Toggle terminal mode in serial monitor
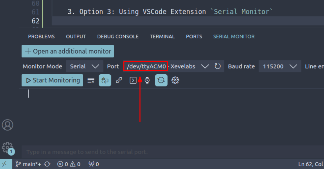Screen dimensions: 324x169 tap(133, 80)
